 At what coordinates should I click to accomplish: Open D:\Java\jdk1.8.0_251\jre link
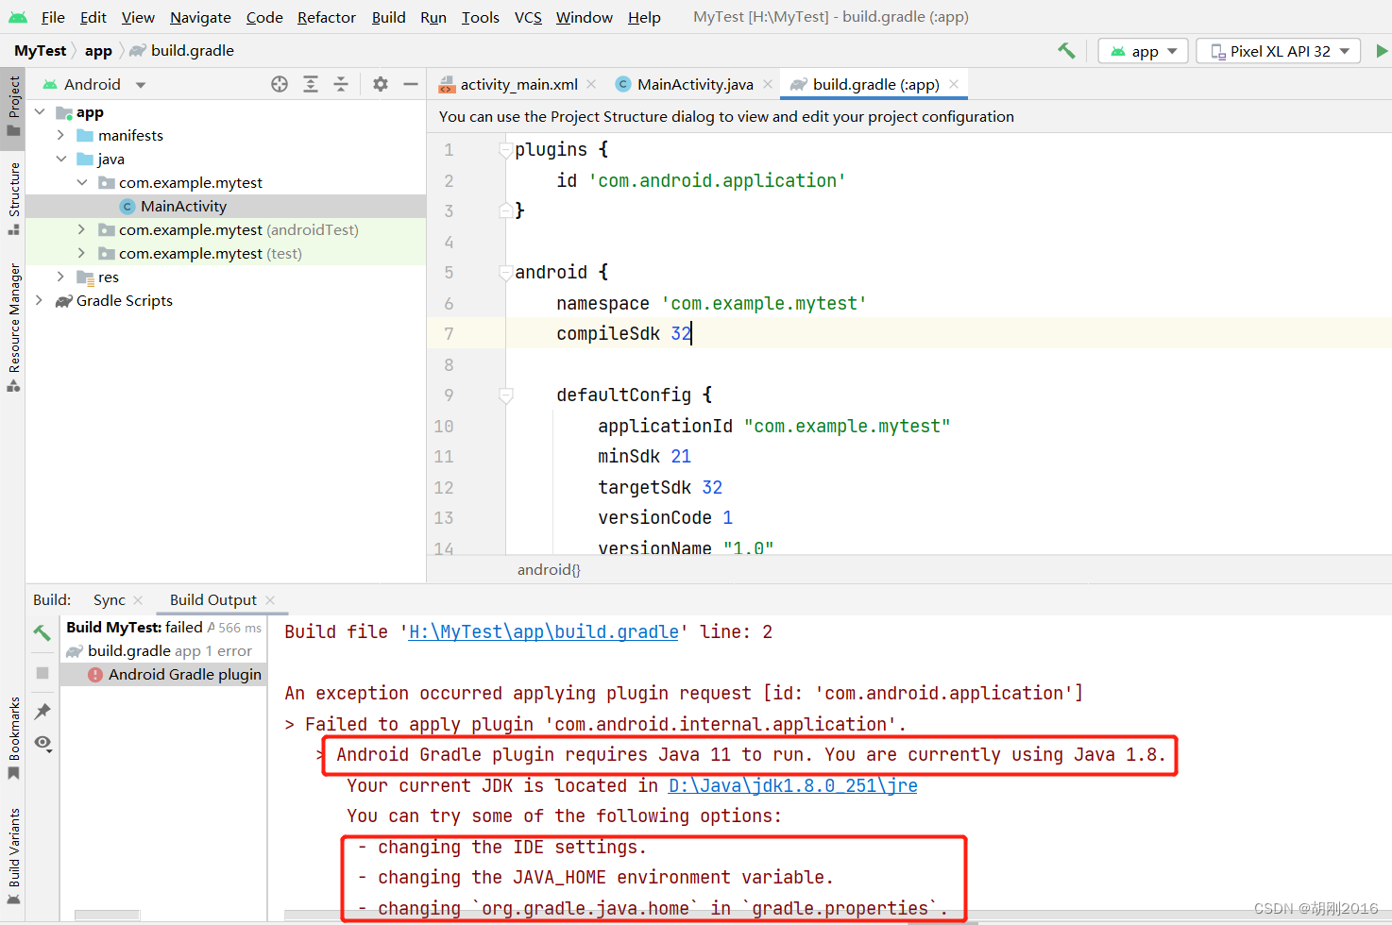pyautogui.click(x=792, y=785)
